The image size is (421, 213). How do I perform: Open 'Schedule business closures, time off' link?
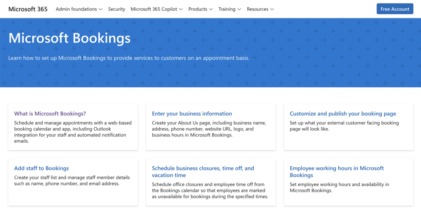click(x=203, y=172)
